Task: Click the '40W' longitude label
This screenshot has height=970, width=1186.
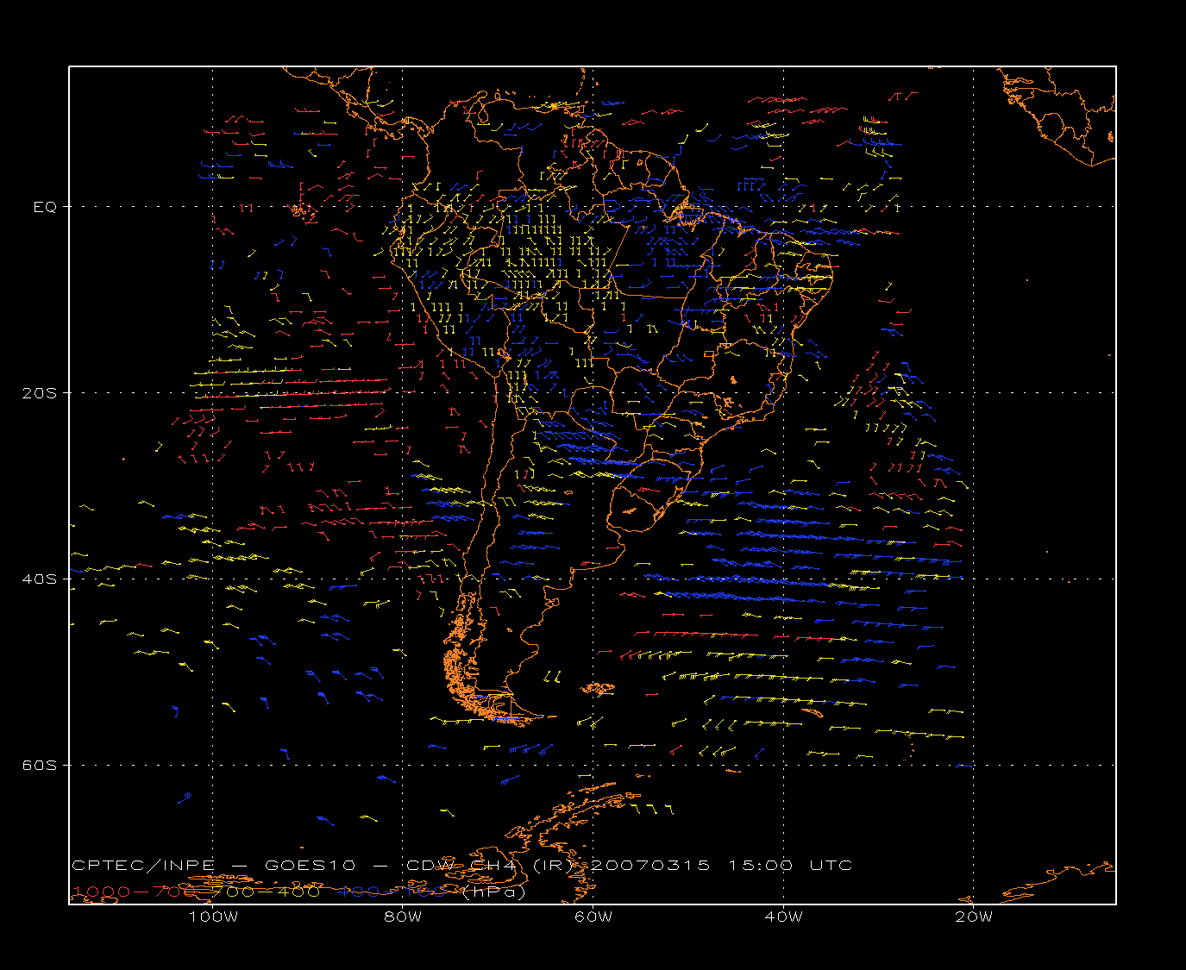Action: coord(783,917)
